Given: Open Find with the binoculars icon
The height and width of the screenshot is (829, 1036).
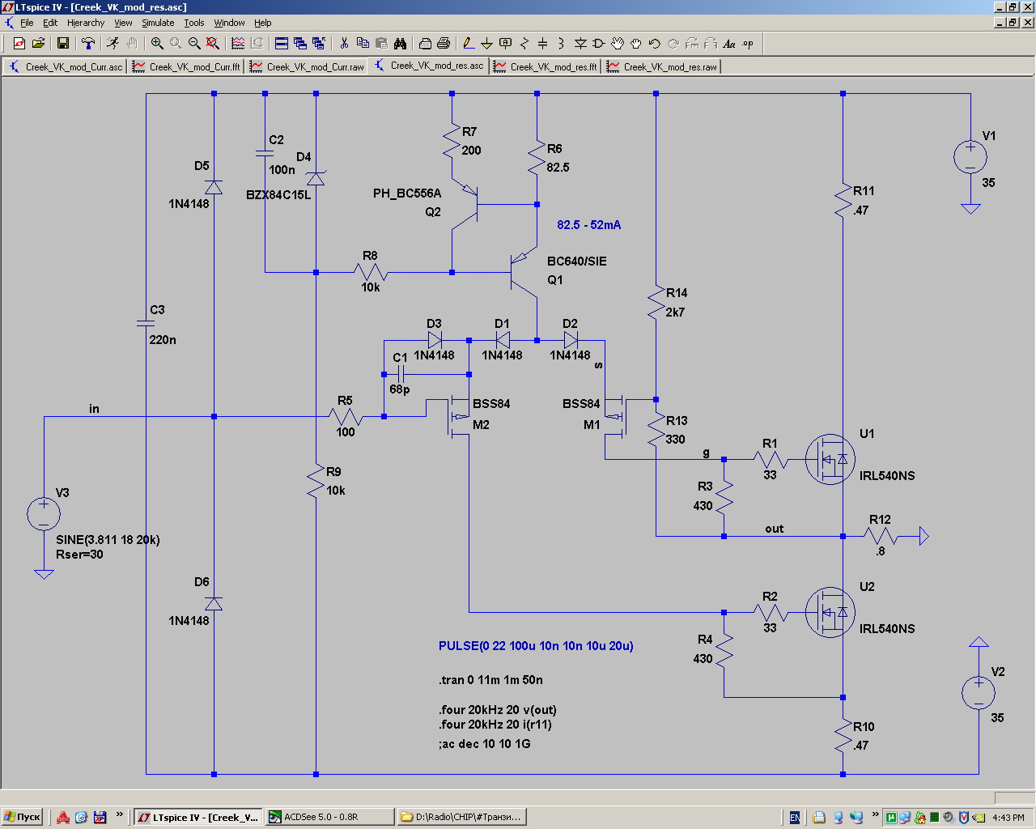Looking at the screenshot, I should [400, 44].
